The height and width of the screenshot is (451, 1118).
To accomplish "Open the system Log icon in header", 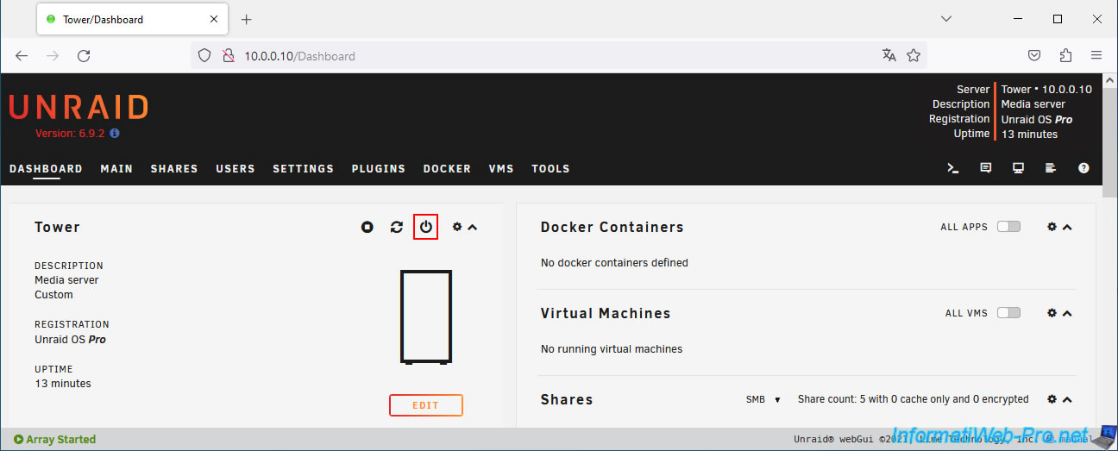I will point(1051,168).
